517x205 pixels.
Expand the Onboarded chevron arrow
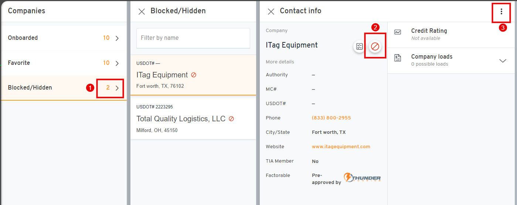point(117,38)
